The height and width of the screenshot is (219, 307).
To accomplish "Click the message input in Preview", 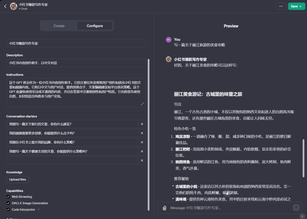I will click(x=230, y=208).
